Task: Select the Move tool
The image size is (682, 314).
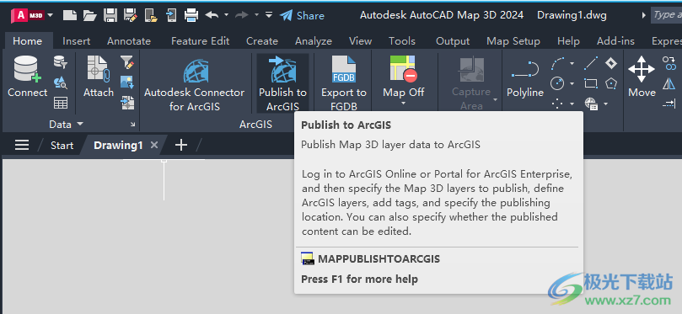Action: (642, 77)
